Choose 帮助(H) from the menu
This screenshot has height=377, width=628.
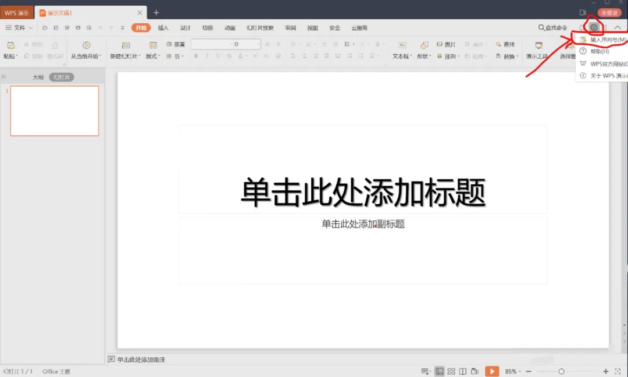(602, 51)
